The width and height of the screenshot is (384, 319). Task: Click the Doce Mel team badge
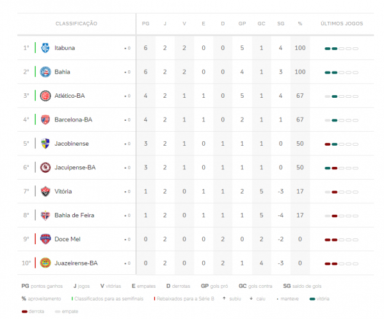click(x=45, y=239)
